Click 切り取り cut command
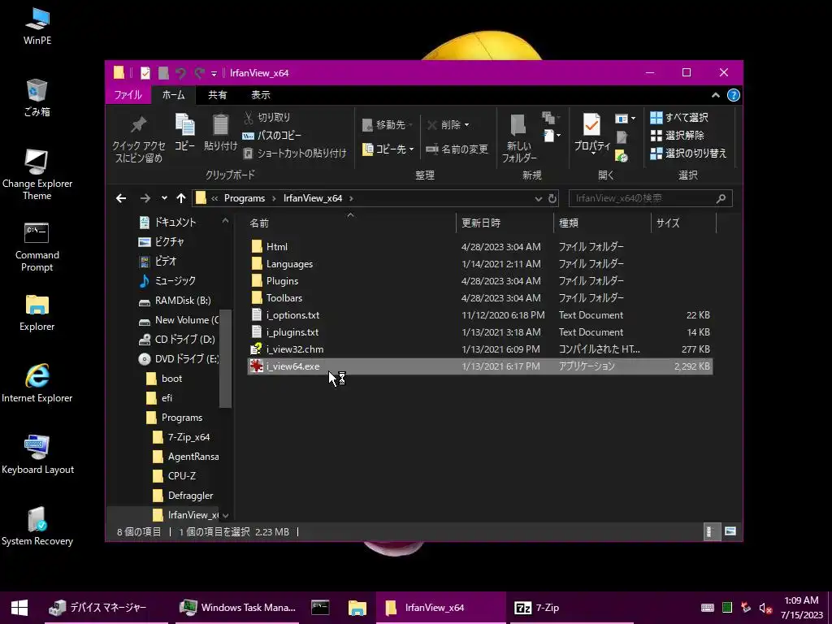Screen dimensions: 832x624 tap(266, 117)
